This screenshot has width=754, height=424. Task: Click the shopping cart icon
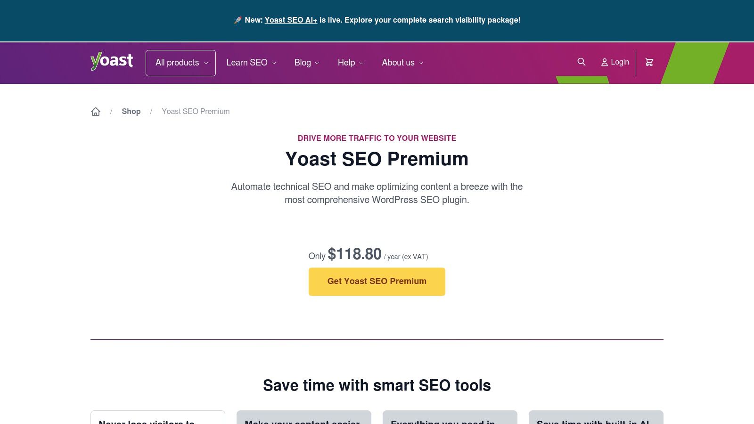click(649, 62)
